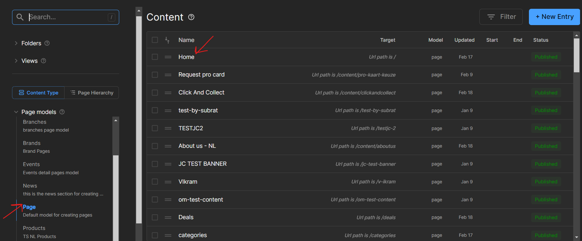Click the drag handle on the Home row
Screen dimensions: 582x241
click(168, 57)
